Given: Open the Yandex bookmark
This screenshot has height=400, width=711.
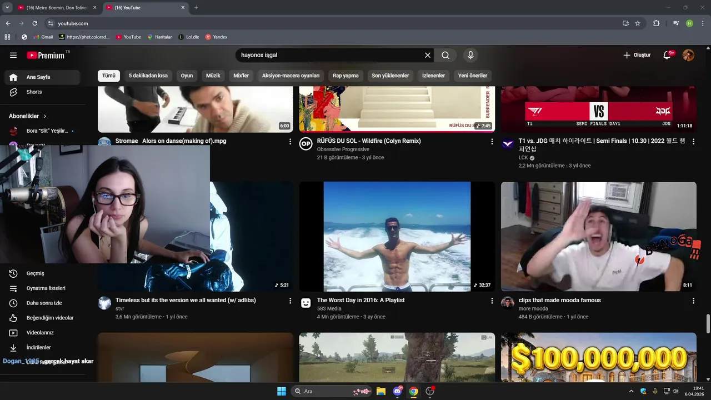Looking at the screenshot, I should point(216,37).
